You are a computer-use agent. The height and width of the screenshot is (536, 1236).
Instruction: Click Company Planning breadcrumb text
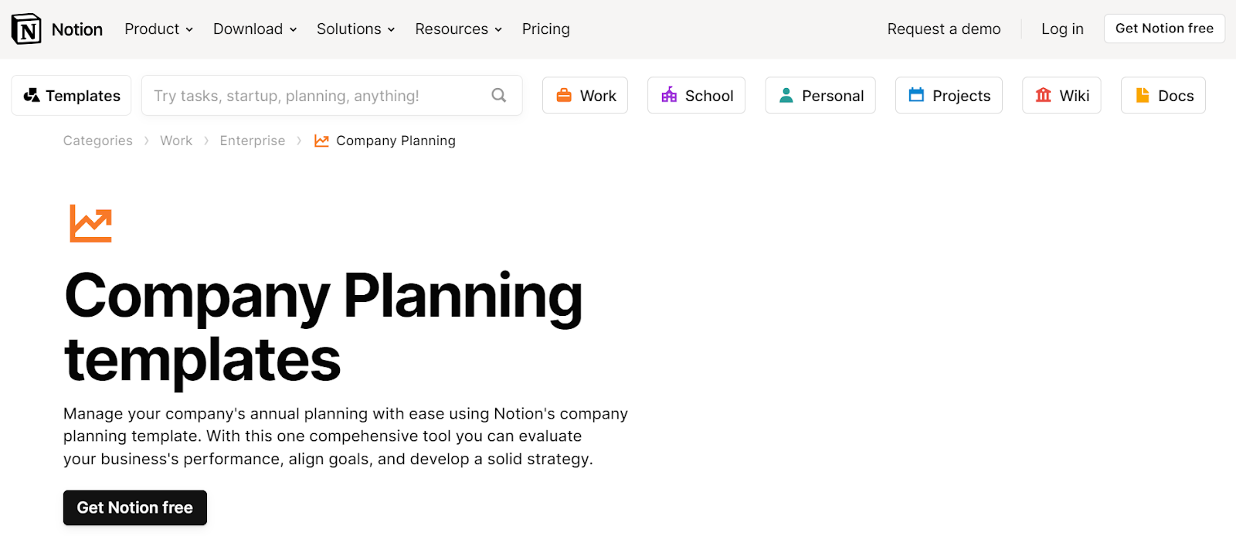[396, 141]
